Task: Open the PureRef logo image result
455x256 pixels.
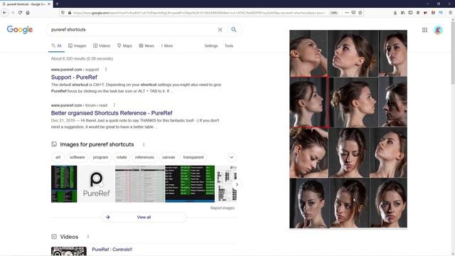Action: [x=97, y=184]
